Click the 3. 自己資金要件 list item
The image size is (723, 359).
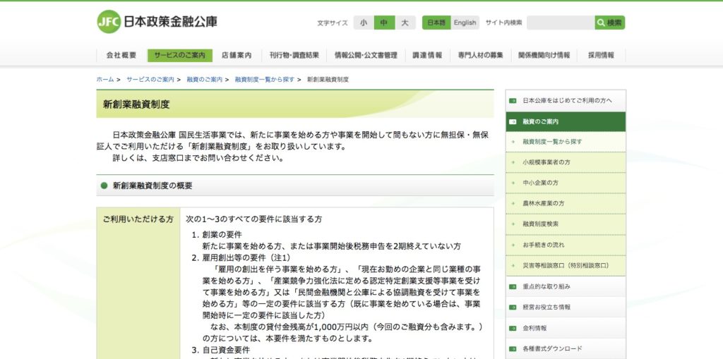tap(221, 350)
